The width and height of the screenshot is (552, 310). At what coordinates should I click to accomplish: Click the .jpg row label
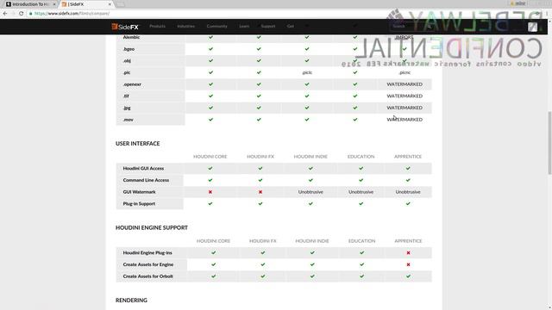coord(127,108)
